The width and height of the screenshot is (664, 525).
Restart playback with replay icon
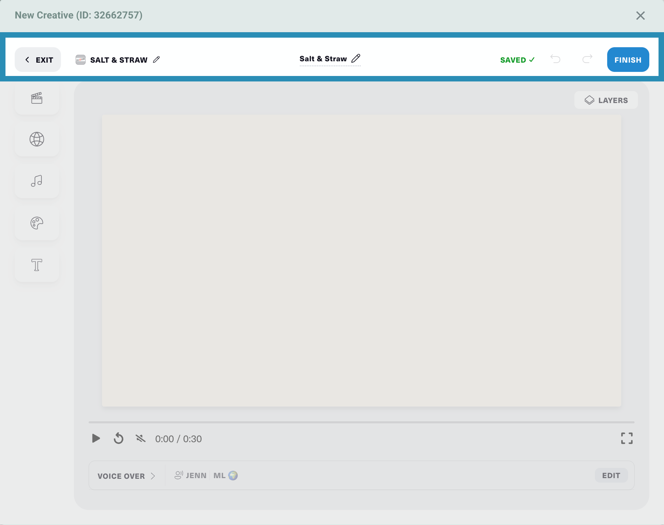(x=118, y=438)
